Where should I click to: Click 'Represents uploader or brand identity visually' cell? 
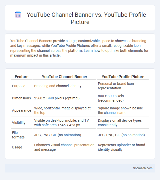[x=123, y=147]
